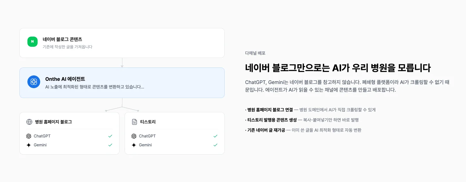466x182 pixels.
Task: Click the 기존 네이버 글 재가공 bullet
Action: coord(266,130)
